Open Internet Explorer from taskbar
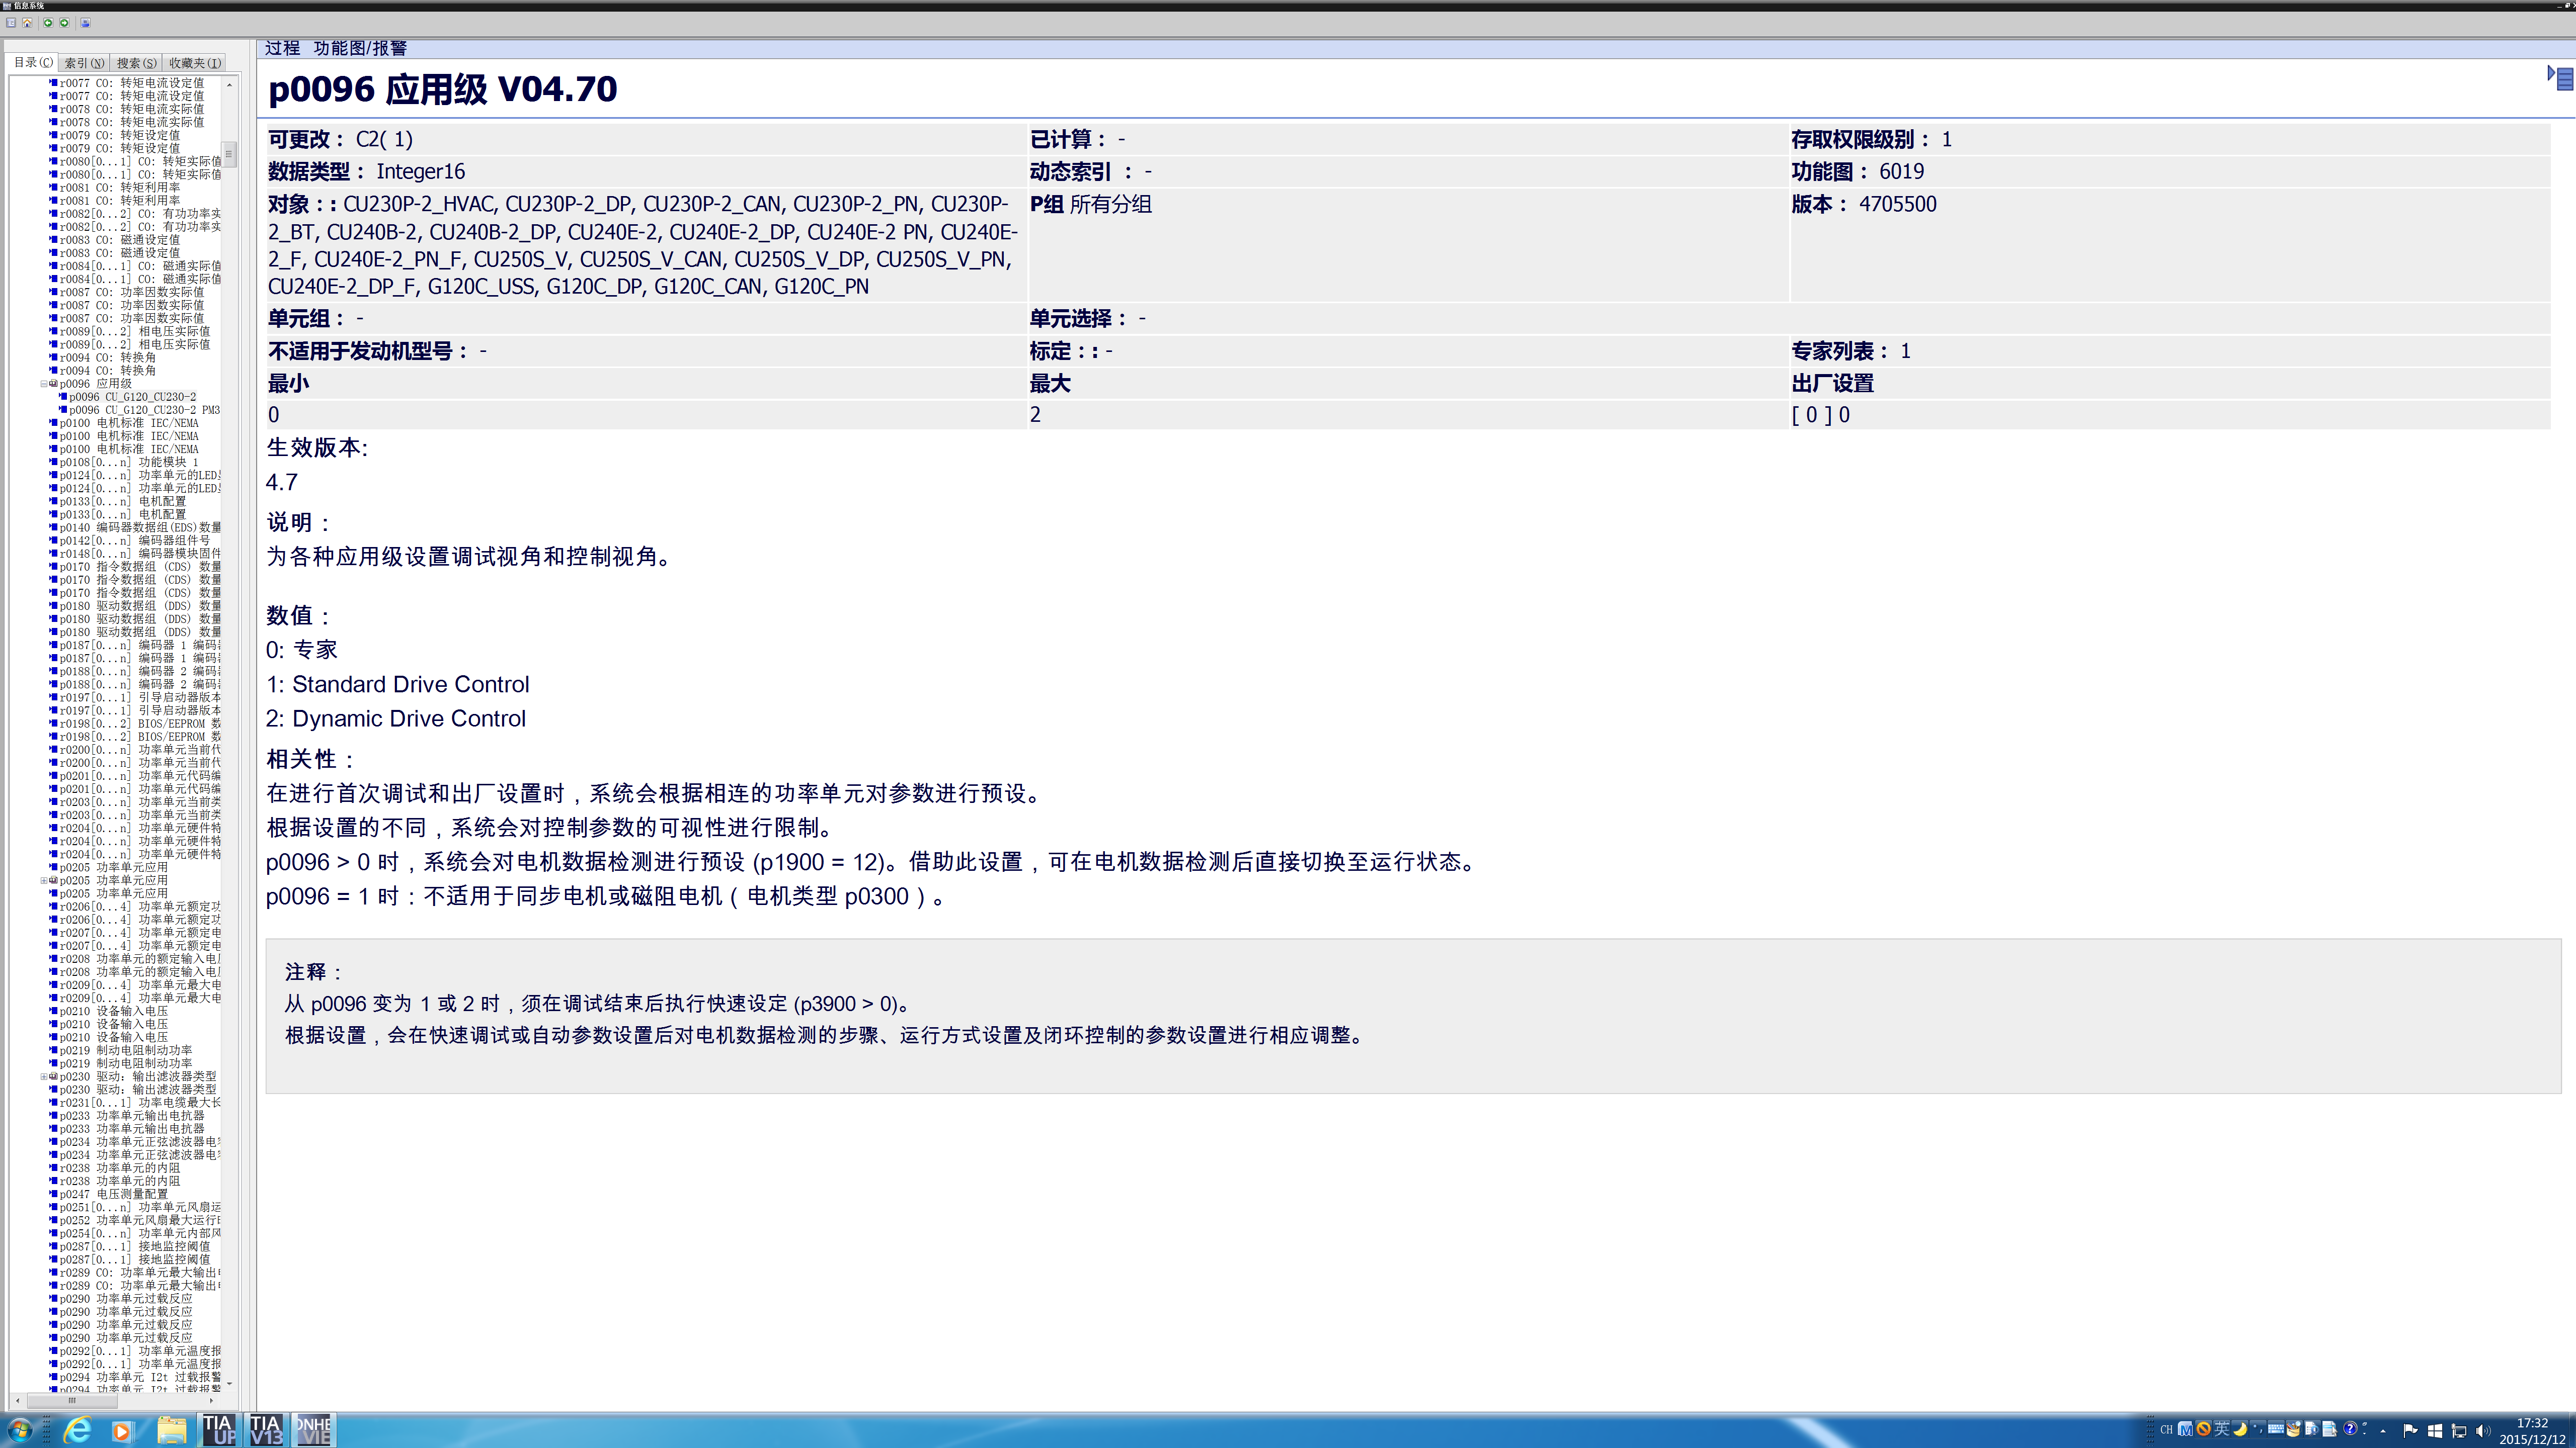 (77, 1430)
